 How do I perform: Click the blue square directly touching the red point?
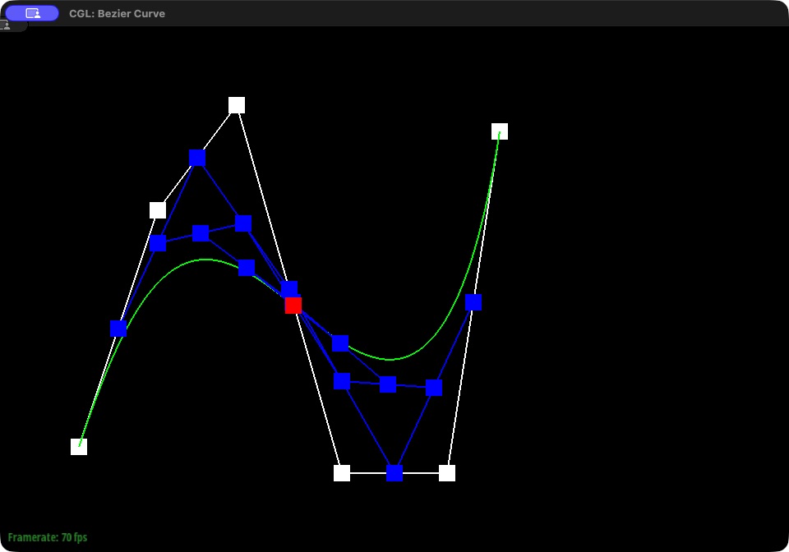(x=289, y=288)
